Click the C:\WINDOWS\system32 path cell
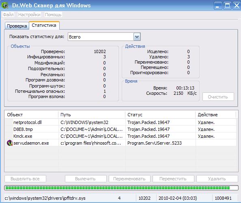 84,122
